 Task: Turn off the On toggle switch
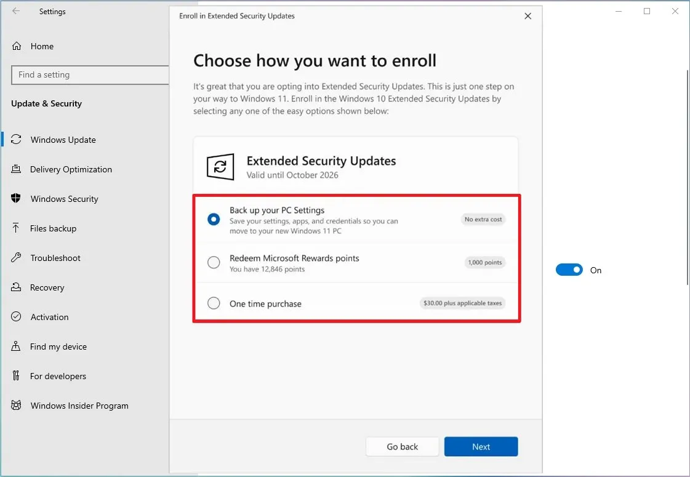point(569,270)
